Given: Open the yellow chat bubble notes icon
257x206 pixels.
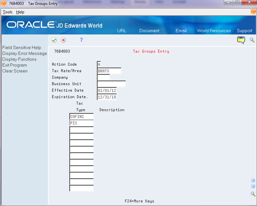Looking at the screenshot, I should point(241,40).
